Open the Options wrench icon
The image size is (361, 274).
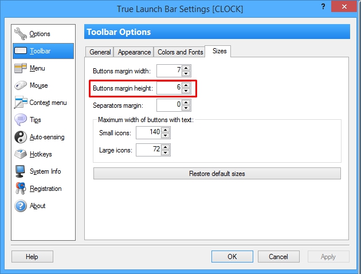click(20, 34)
